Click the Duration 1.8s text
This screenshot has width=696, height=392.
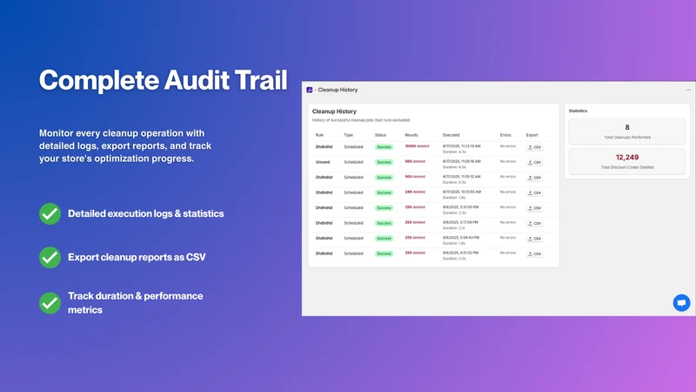coord(454,198)
